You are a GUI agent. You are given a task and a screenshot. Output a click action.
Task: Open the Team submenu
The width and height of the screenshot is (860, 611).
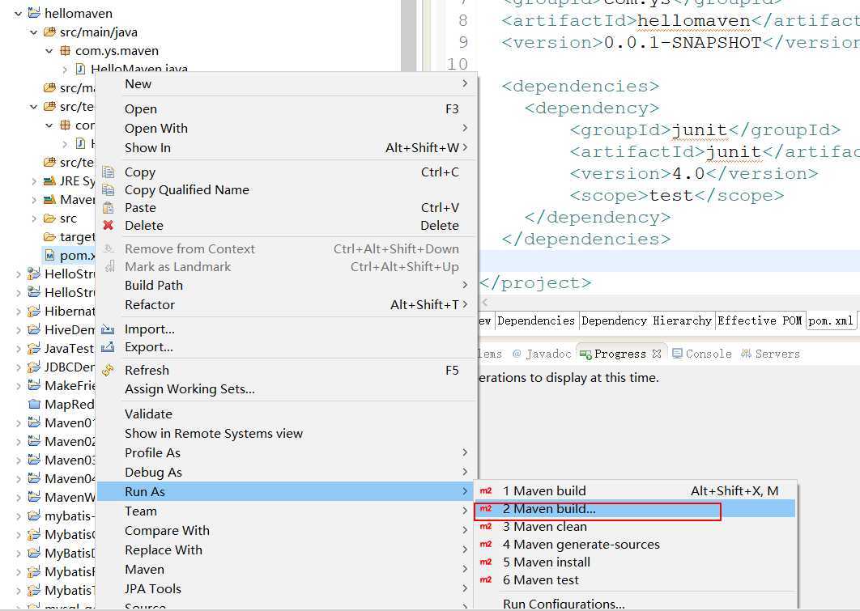coord(287,511)
